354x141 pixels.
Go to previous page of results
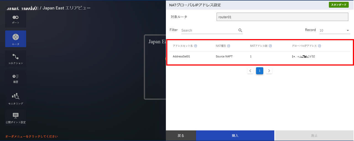[250, 71]
